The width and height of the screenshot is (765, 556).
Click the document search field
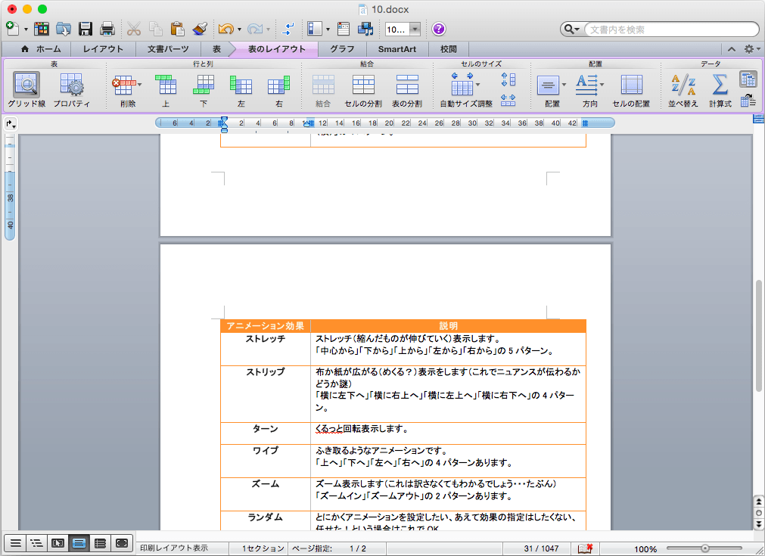670,30
